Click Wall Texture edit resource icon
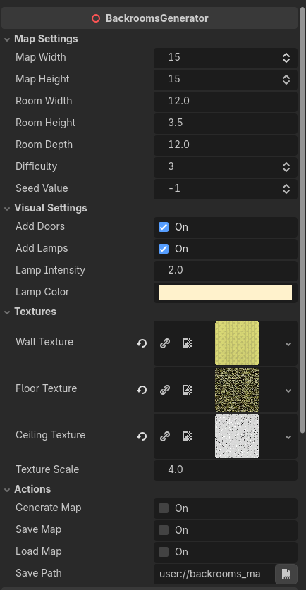The height and width of the screenshot is (590, 306). (187, 343)
